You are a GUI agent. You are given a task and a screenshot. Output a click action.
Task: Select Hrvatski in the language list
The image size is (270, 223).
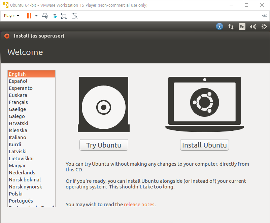32,123
